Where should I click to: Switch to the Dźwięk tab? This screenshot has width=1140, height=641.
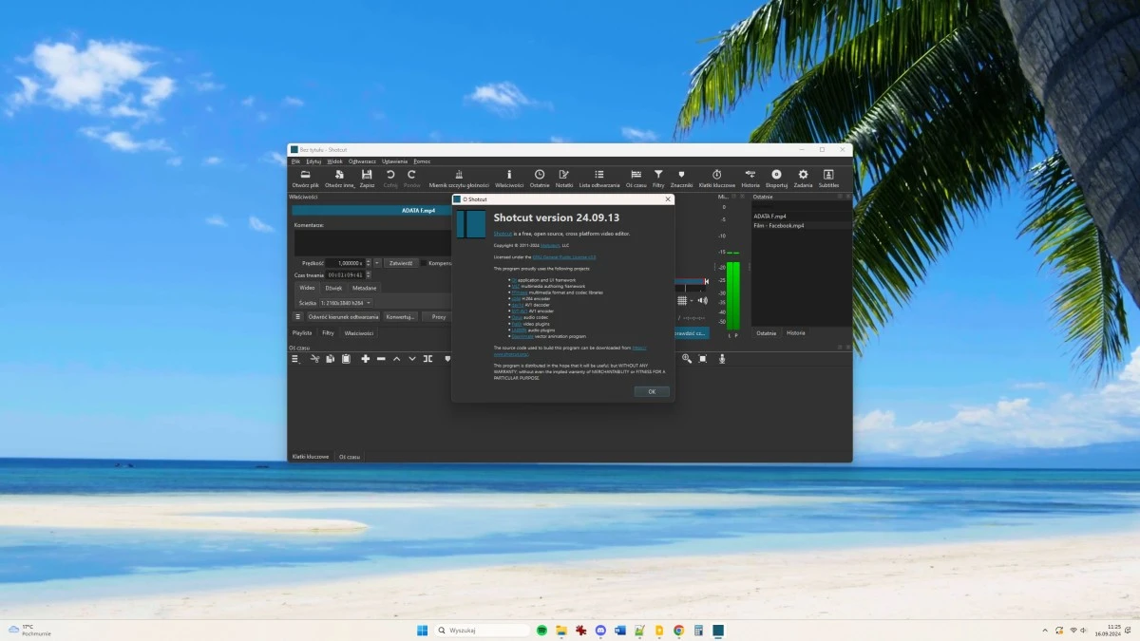click(333, 288)
